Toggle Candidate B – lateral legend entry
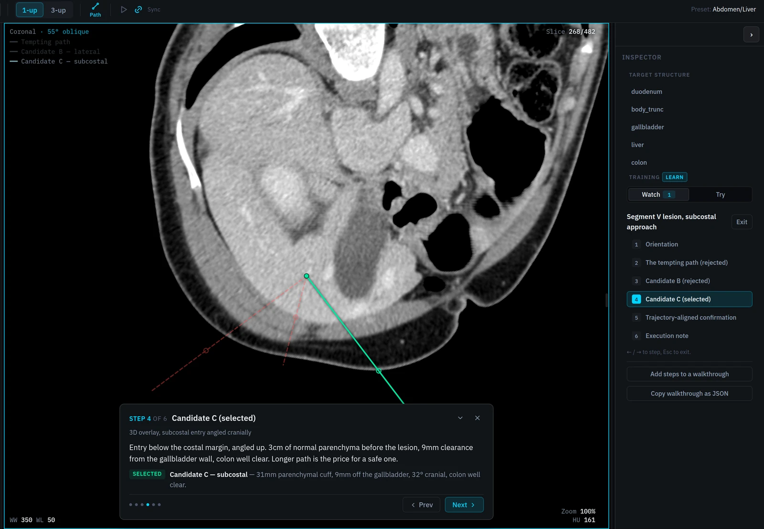764x529 pixels. pyautogui.click(x=55, y=52)
